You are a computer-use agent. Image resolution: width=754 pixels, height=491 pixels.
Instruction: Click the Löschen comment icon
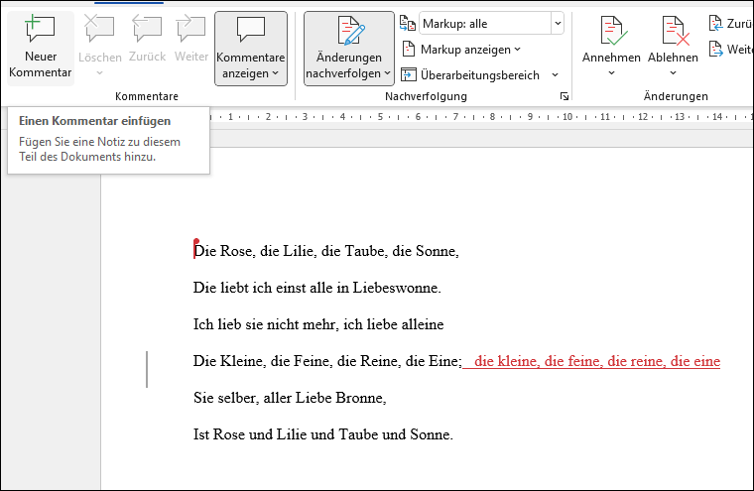(99, 29)
